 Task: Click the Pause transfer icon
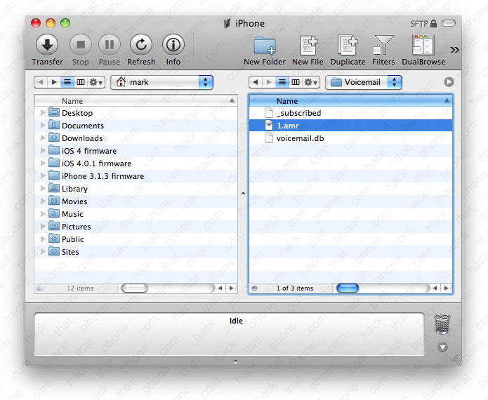[109, 46]
